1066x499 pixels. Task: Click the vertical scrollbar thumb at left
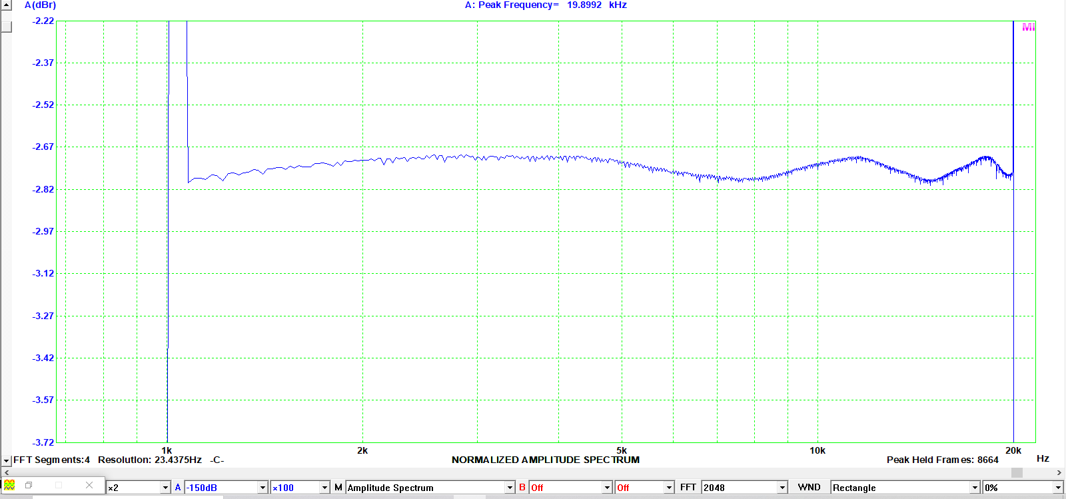(6, 27)
